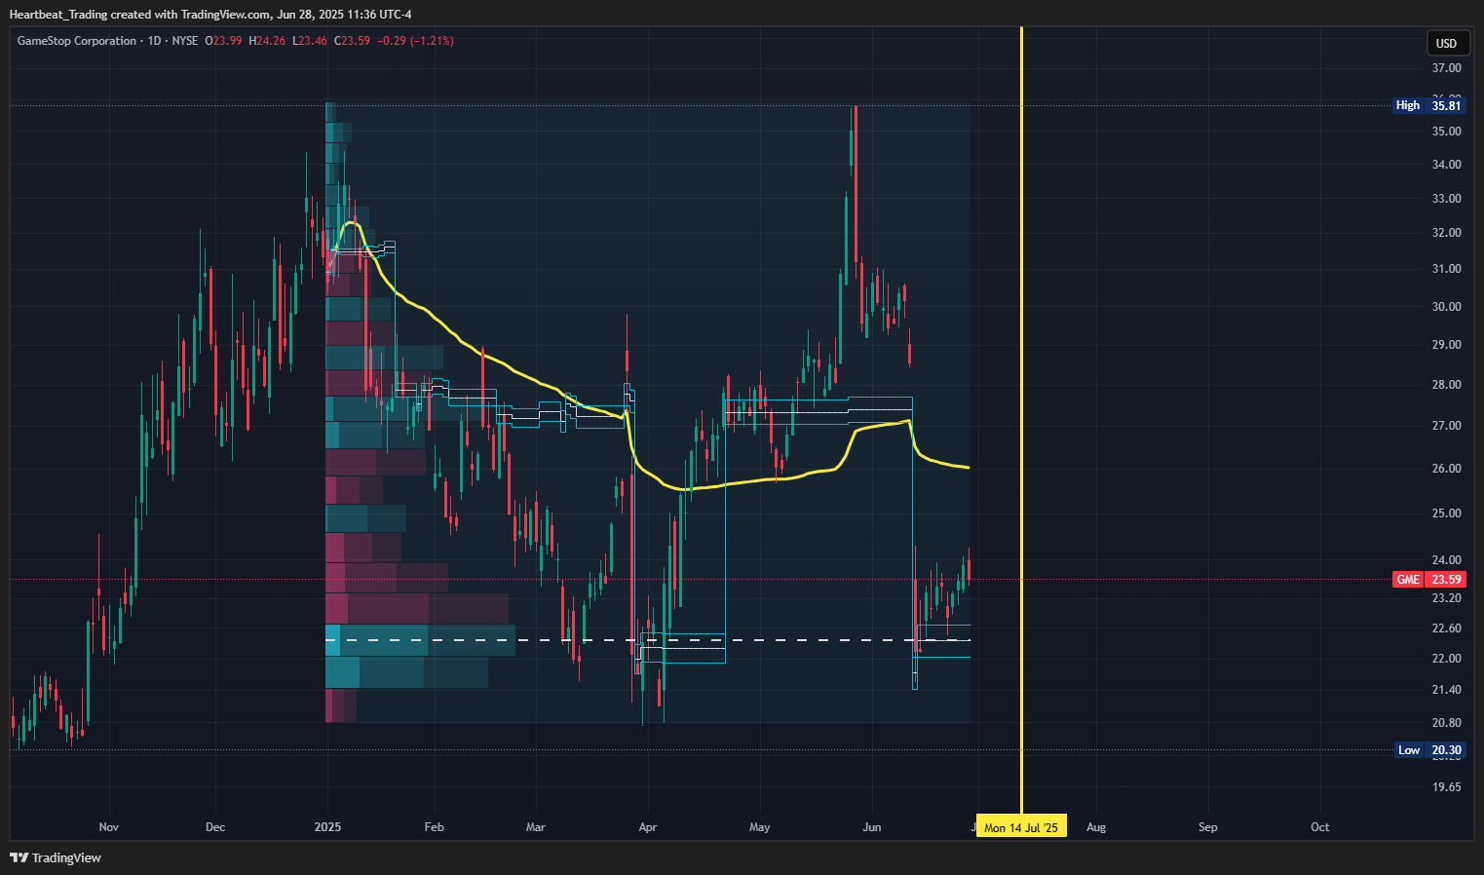Select the close value C23.59 in the legend
The image size is (1484, 875).
tap(352, 41)
